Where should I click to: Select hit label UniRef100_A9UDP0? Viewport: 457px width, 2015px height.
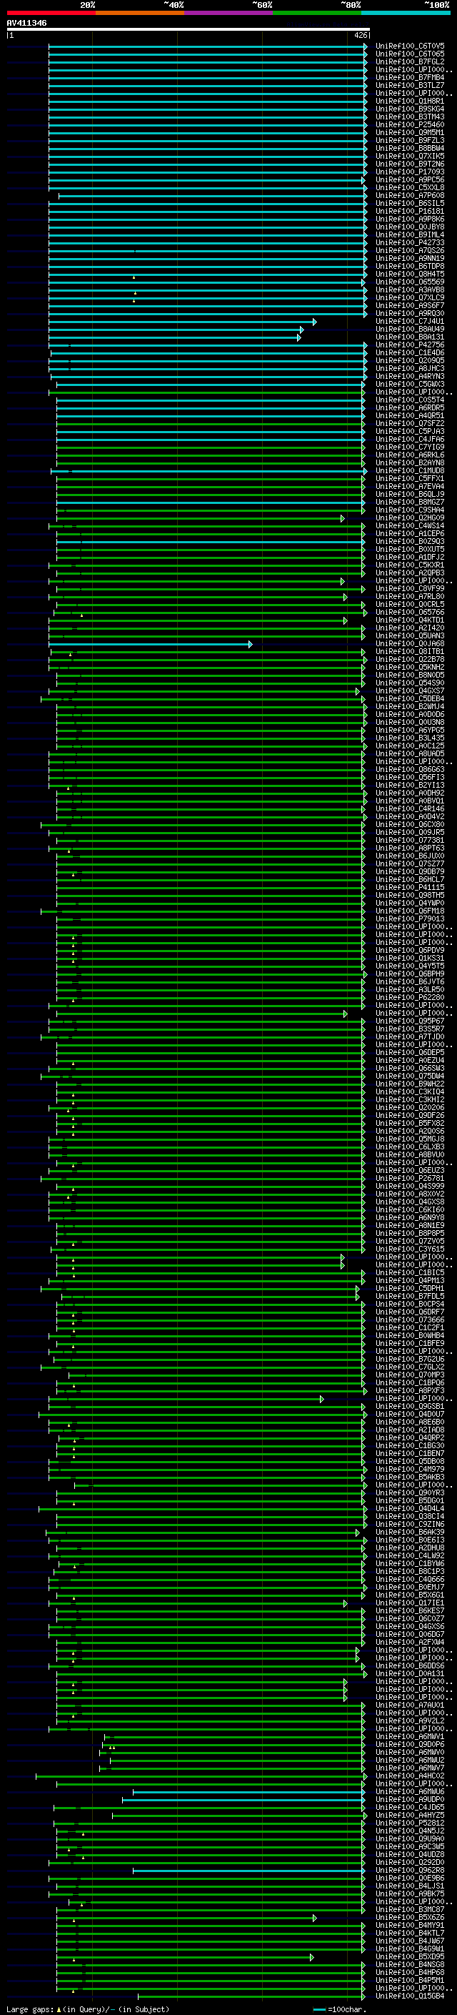point(410,1799)
